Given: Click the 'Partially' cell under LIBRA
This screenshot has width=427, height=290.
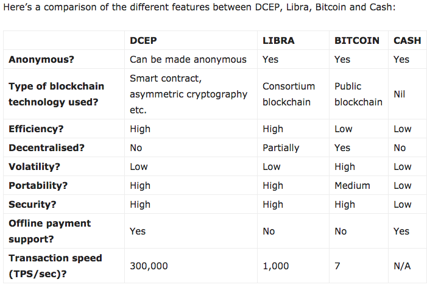Looking at the screenshot, I should click(x=281, y=147).
